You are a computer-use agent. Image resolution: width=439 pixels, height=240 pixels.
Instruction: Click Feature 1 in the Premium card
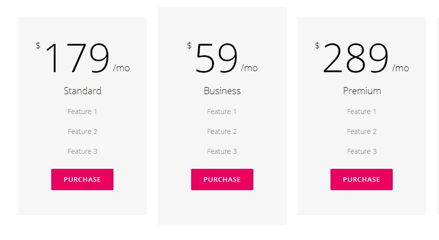tap(362, 112)
